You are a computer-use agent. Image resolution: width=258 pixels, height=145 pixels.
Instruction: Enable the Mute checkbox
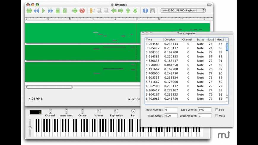[x=216, y=116]
